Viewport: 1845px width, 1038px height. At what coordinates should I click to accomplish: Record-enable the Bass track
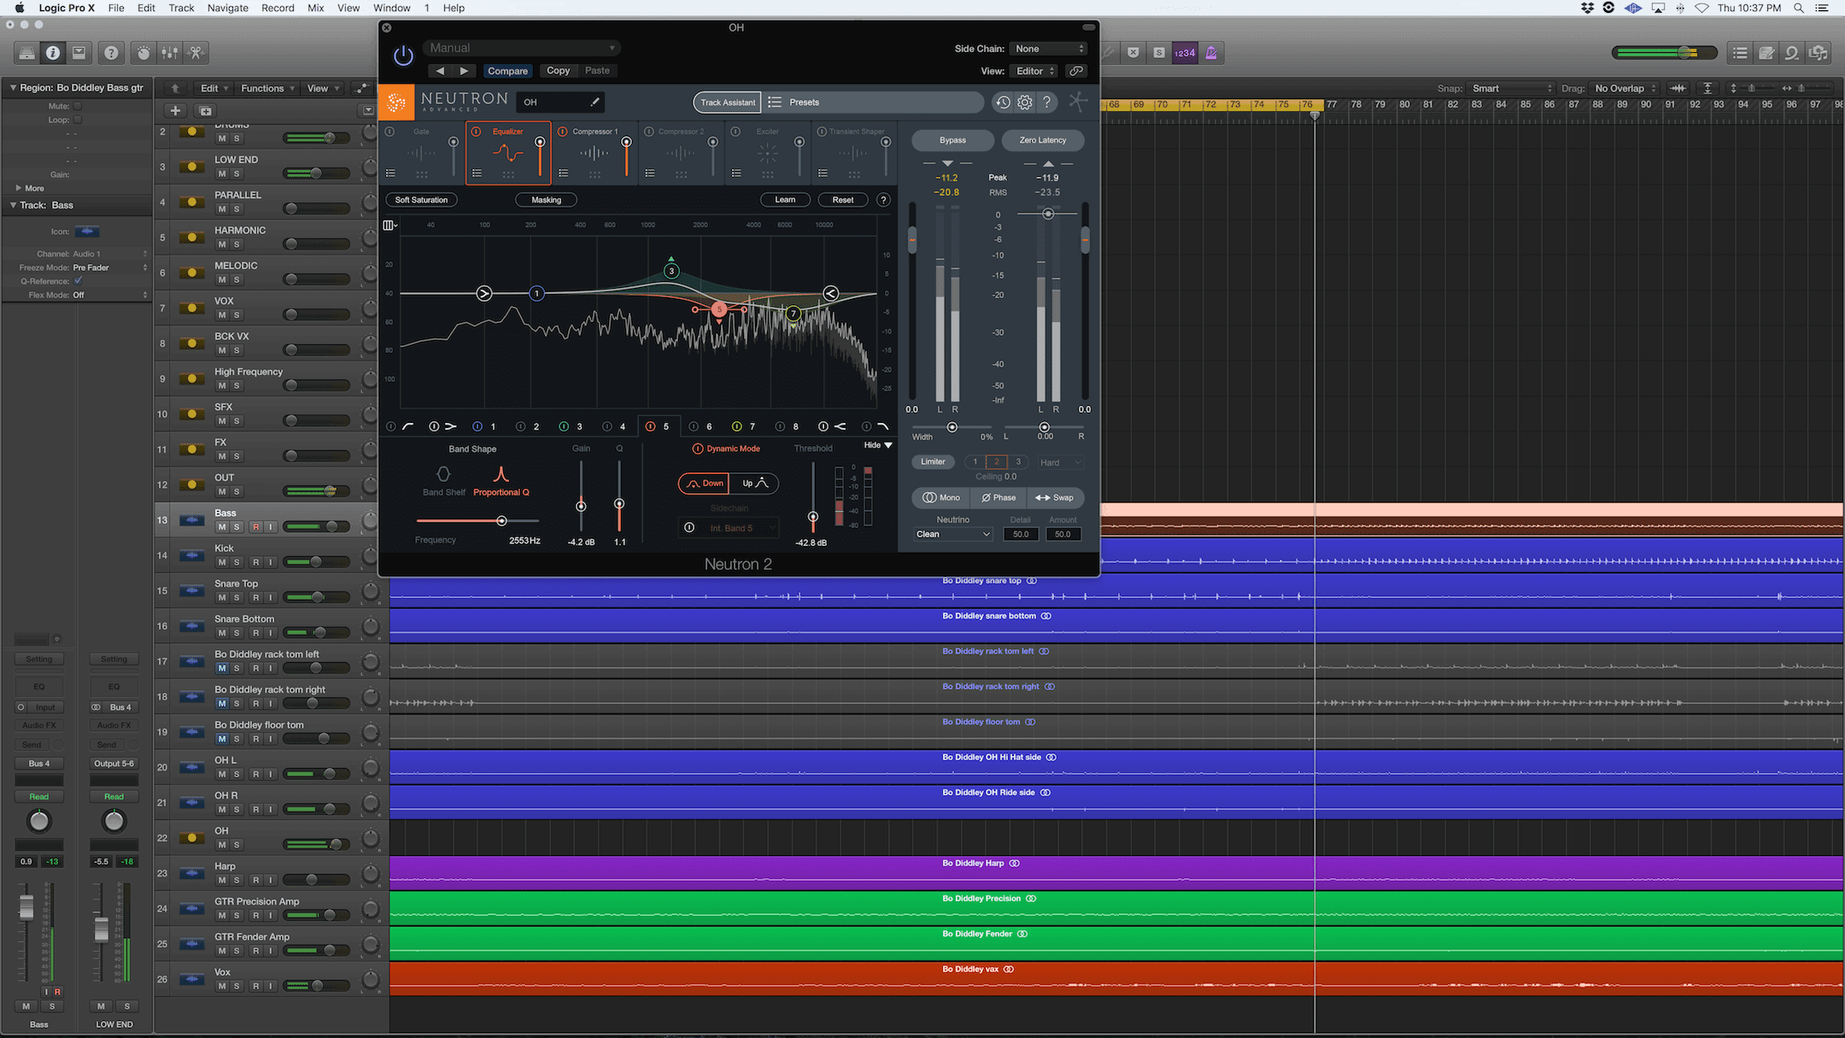tap(255, 527)
